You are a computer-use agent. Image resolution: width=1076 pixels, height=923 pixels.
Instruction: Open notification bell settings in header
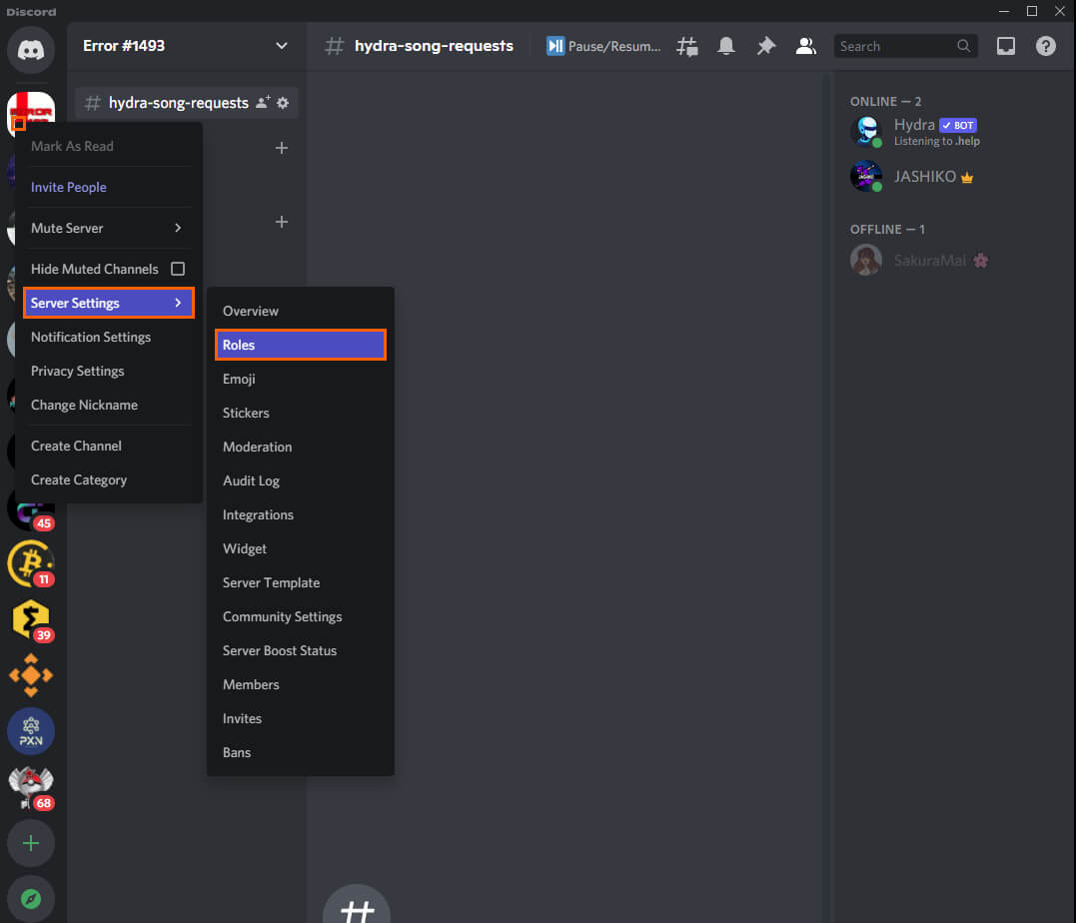(726, 46)
